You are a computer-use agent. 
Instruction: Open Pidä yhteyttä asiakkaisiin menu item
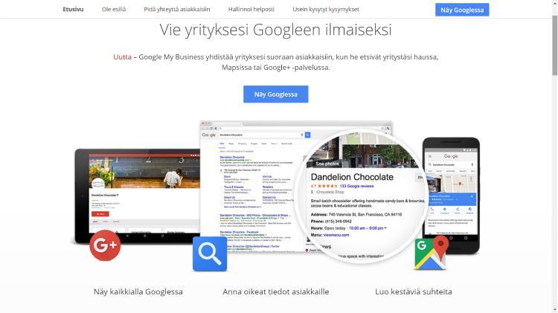pos(177,9)
